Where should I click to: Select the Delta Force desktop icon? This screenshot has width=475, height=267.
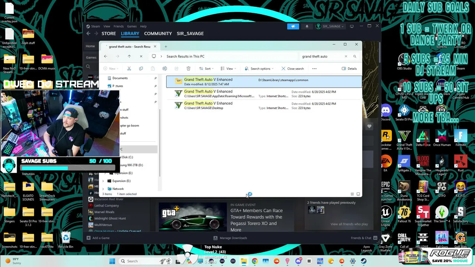click(x=423, y=138)
